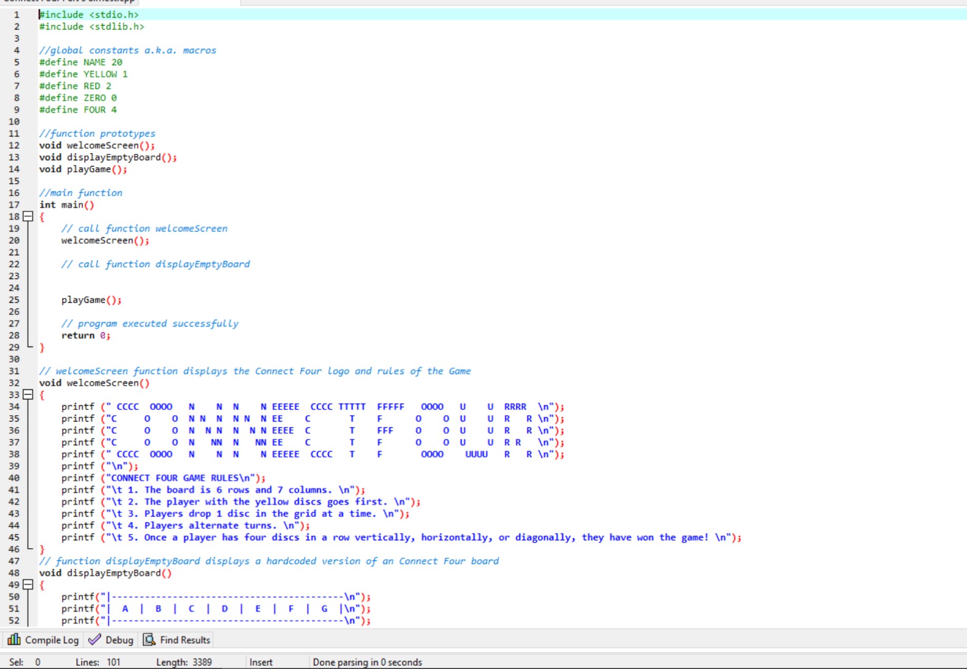Click the "Insert" mode indicator in status bar
This screenshot has width=967, height=669.
(x=261, y=662)
